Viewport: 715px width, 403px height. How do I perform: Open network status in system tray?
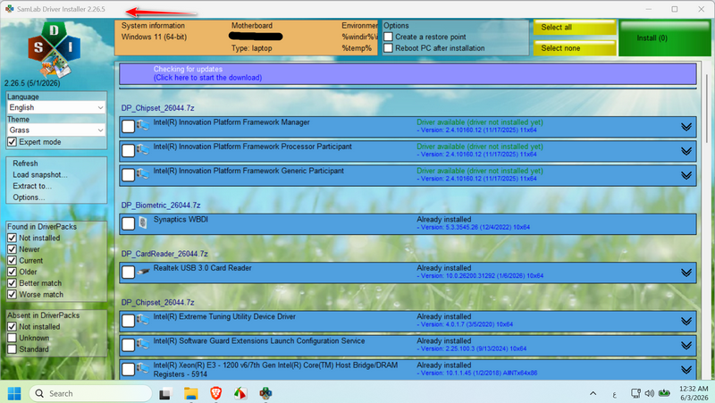[x=635, y=393]
